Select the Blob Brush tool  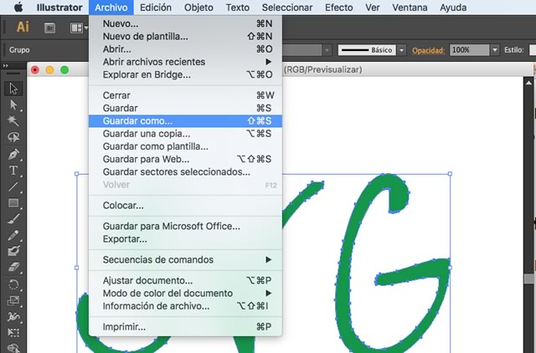(13, 251)
